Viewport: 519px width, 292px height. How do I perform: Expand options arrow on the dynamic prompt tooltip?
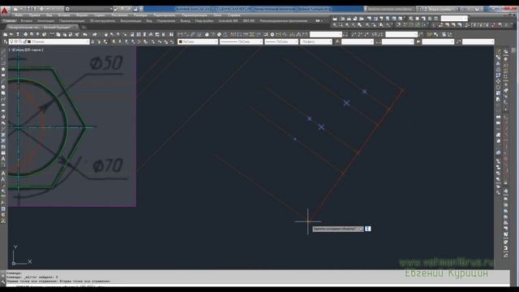[x=361, y=229]
